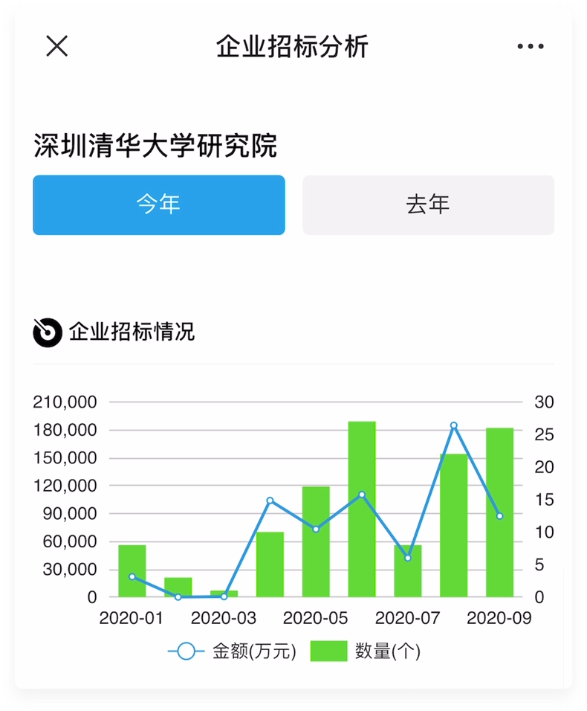The height and width of the screenshot is (711, 587).
Task: Select the 今年 tab
Action: coord(158,205)
